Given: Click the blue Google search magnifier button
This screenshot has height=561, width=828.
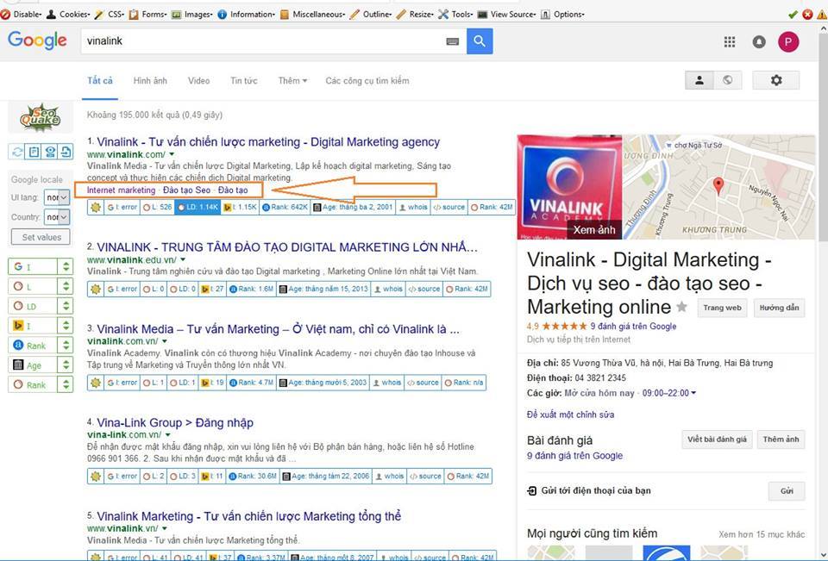Looking at the screenshot, I should pyautogui.click(x=480, y=41).
